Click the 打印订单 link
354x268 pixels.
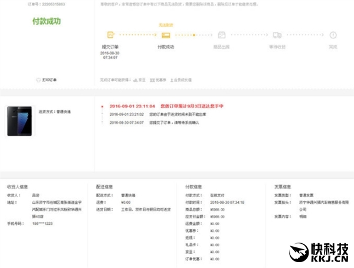pos(50,79)
